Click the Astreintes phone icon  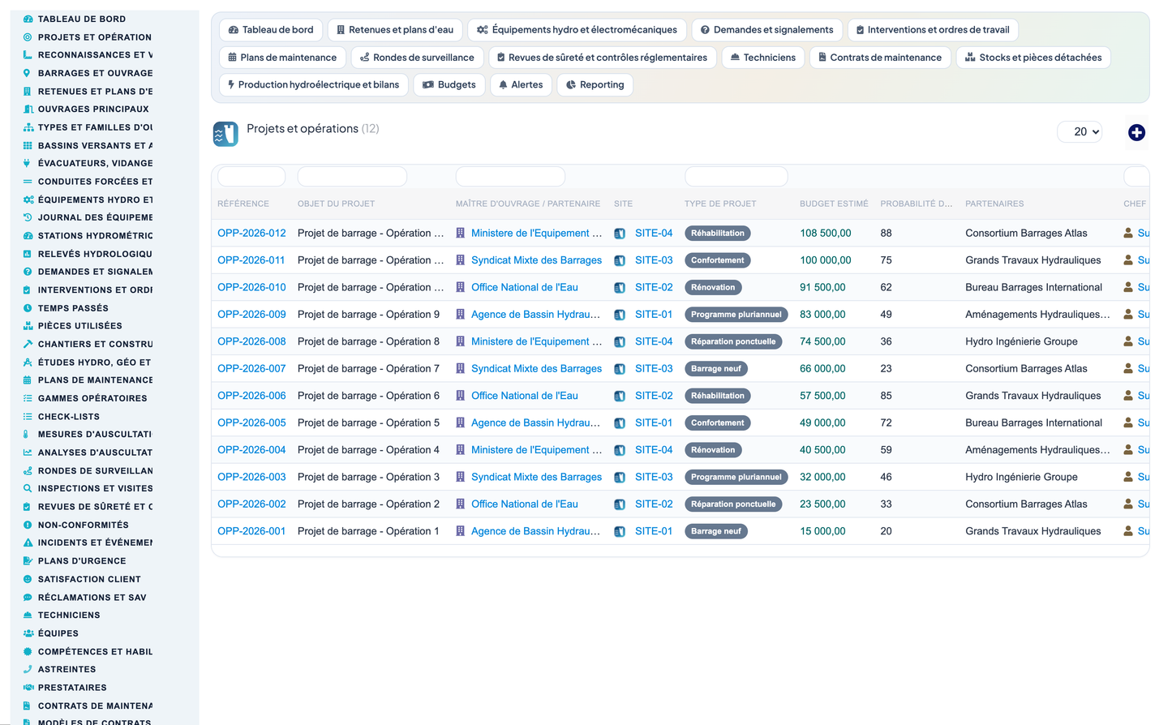coord(28,670)
